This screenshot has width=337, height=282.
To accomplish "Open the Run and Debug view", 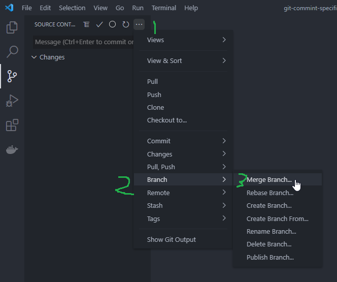I will pos(12,101).
